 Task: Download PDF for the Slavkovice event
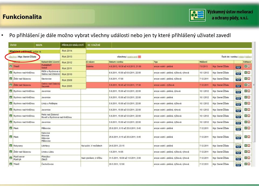tap(238, 80)
